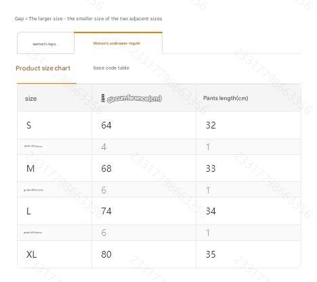Viewport: 317px width, 282px height.
Task: Select the Women's underwear-regular tab
Action: (118, 43)
